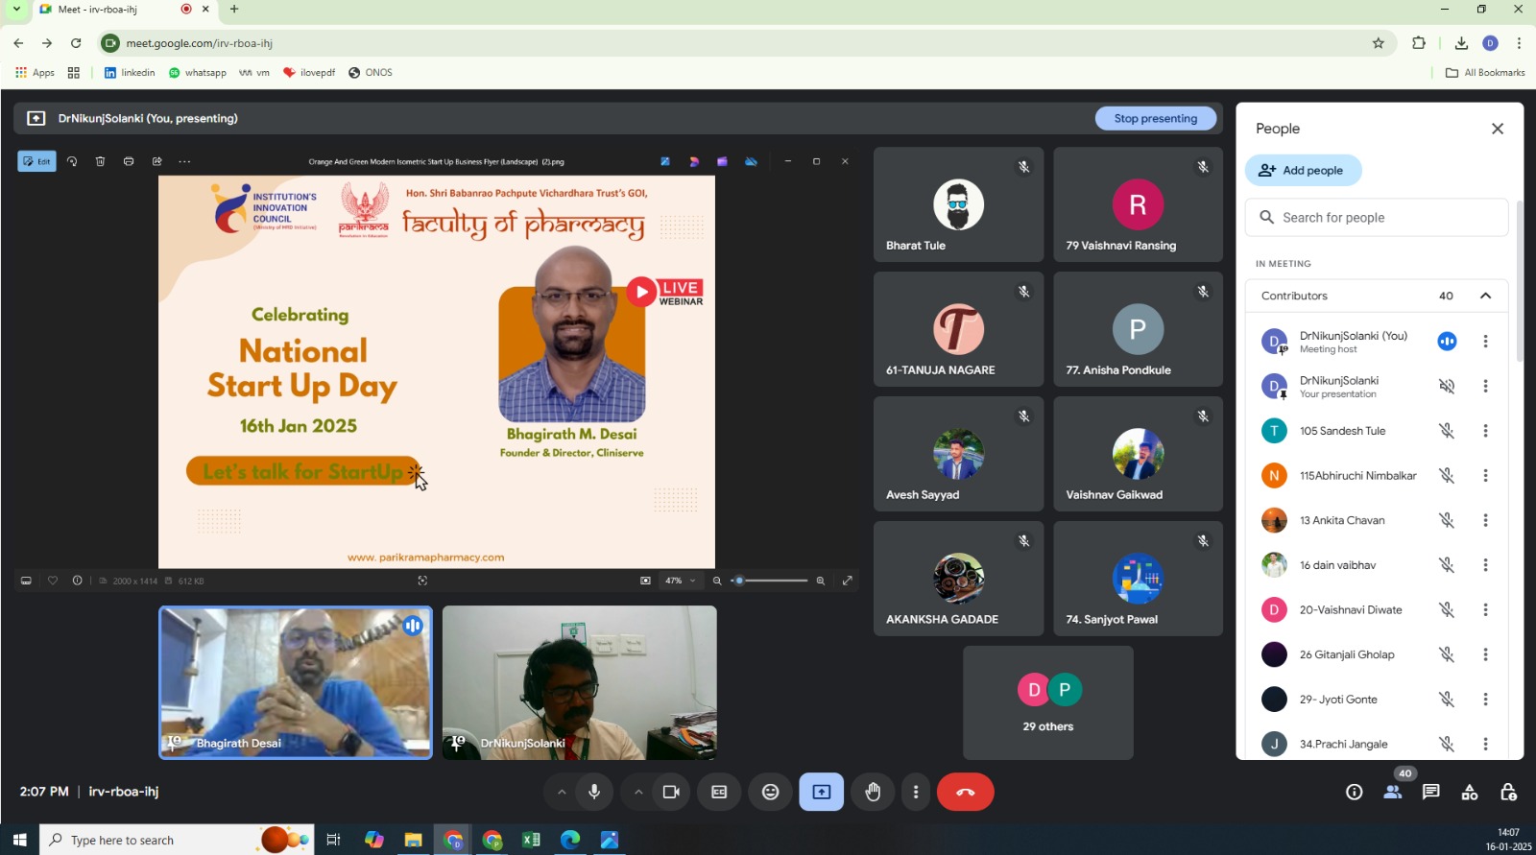The height and width of the screenshot is (855, 1536).
Task: Select Bharat Tule participant tile
Action: pos(958,204)
